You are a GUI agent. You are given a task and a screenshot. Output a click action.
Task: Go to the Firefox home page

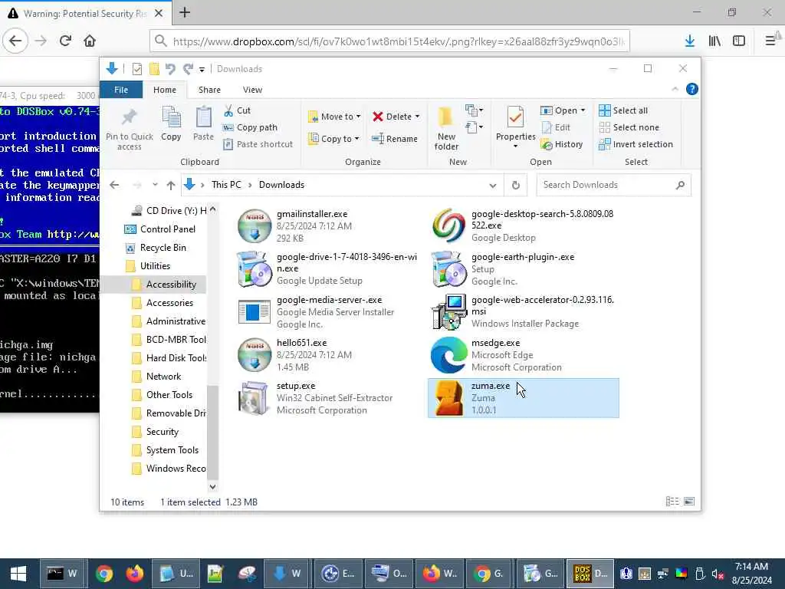tap(90, 41)
